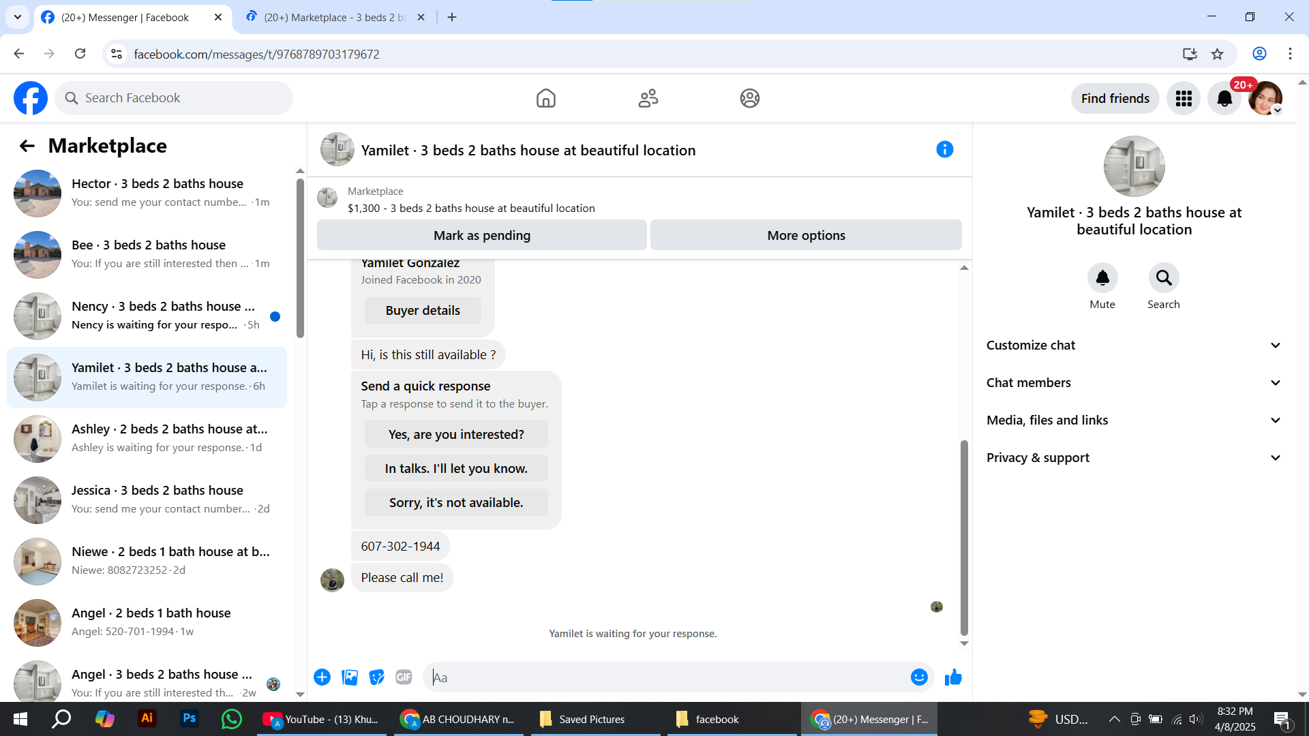
Task: Click the thumbs-up like send icon
Action: (x=953, y=677)
